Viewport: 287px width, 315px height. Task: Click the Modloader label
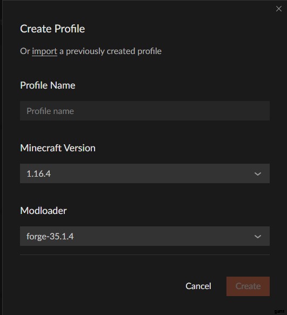[43, 211]
